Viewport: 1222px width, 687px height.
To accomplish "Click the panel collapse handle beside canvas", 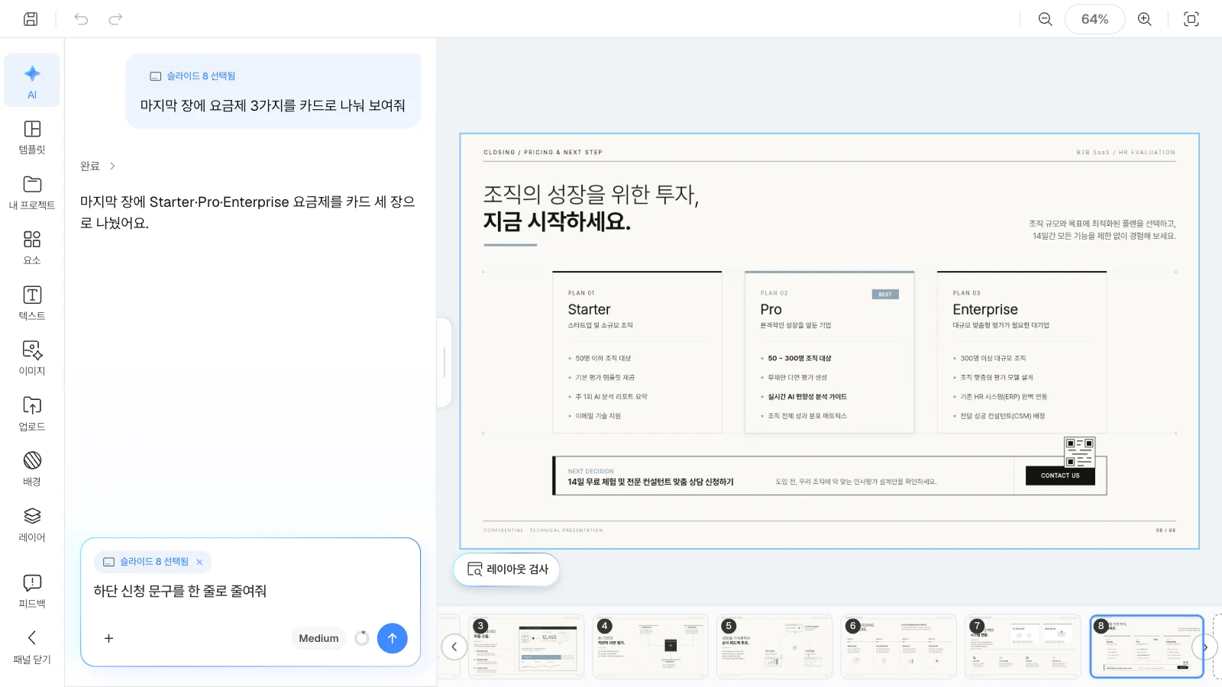I will pyautogui.click(x=445, y=363).
